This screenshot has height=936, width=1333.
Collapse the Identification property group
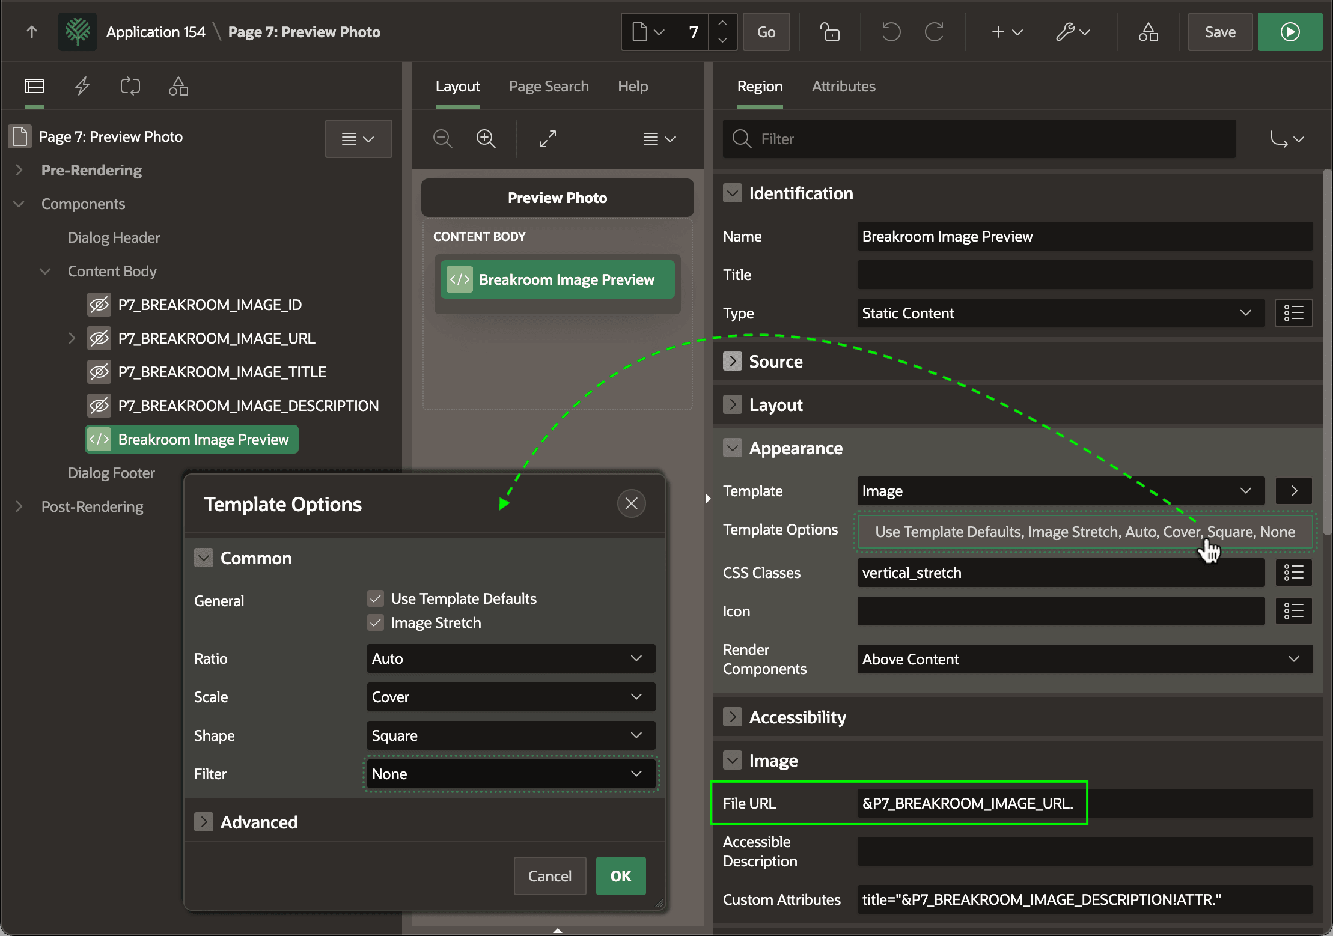click(x=732, y=193)
